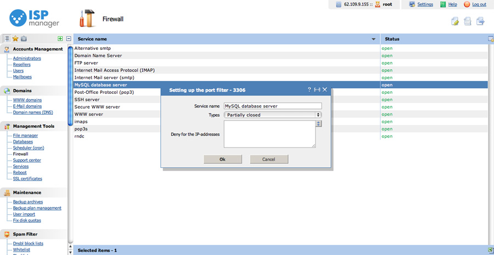Click the Service name column sort arrow
The width and height of the screenshot is (494, 255).
tap(374, 39)
